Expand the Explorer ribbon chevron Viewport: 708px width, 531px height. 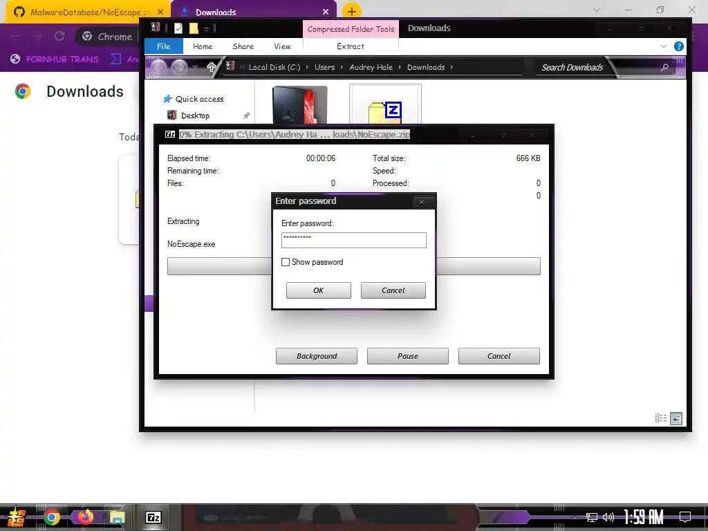tap(663, 46)
